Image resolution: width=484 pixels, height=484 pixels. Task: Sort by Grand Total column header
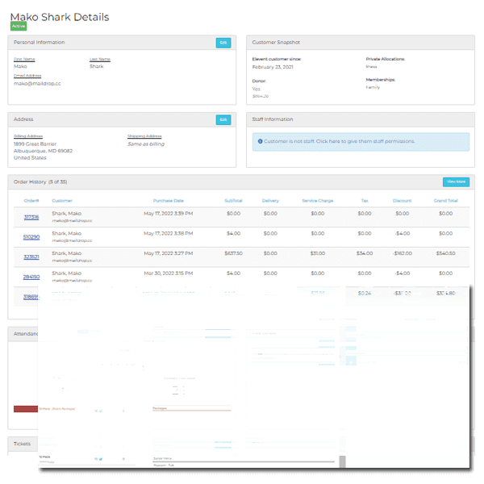pos(446,201)
